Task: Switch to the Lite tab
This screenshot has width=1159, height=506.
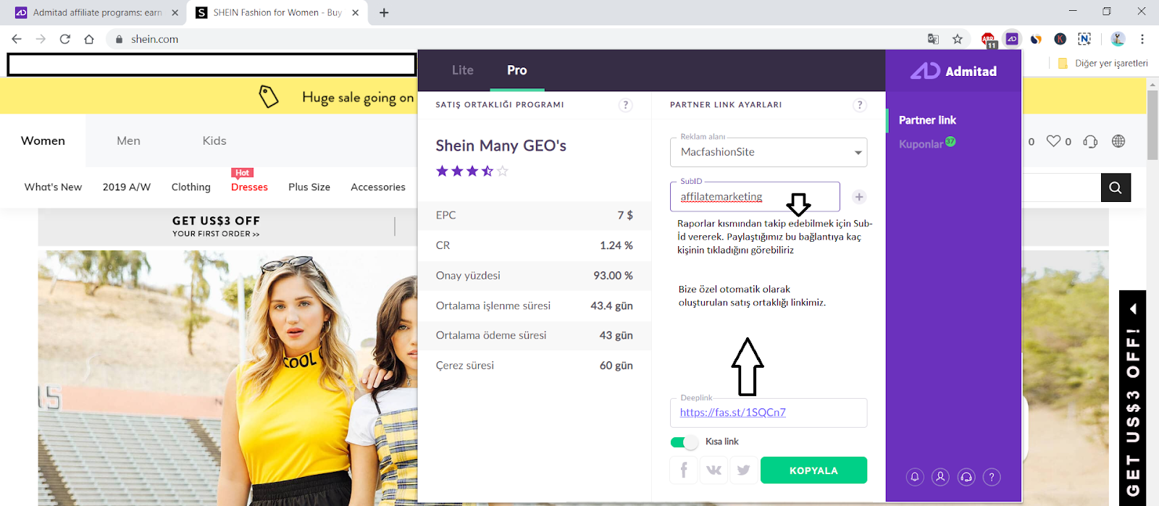Action: pos(463,70)
